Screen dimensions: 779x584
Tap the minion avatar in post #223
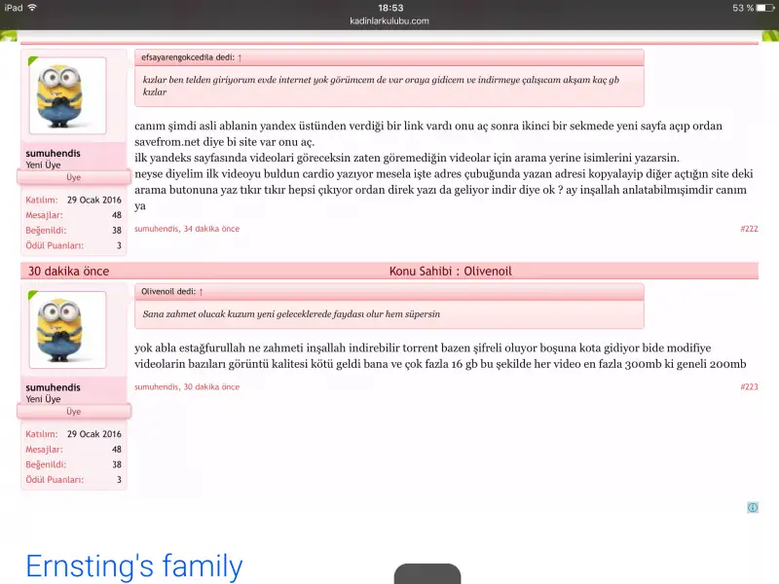[x=67, y=329]
